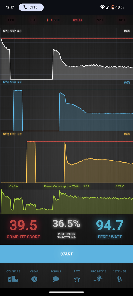133x296 pixels.
Task: Select the CPU label in top header
Action: [x=11, y=20]
